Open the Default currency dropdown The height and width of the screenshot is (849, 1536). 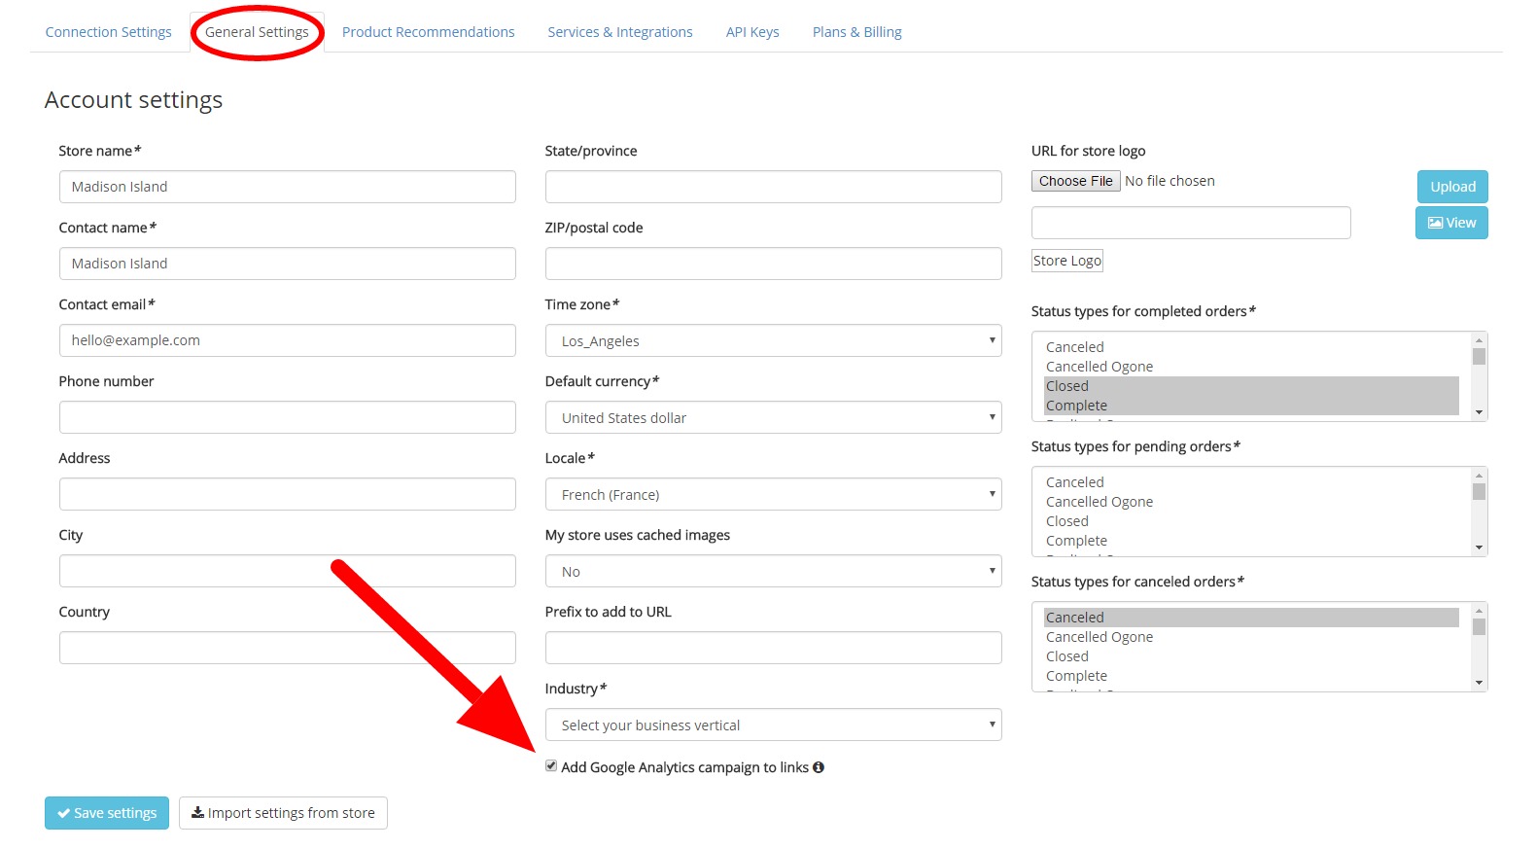coord(773,417)
